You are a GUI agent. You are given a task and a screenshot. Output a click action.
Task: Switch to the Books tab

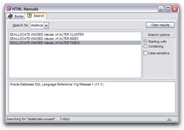[x=16, y=16]
